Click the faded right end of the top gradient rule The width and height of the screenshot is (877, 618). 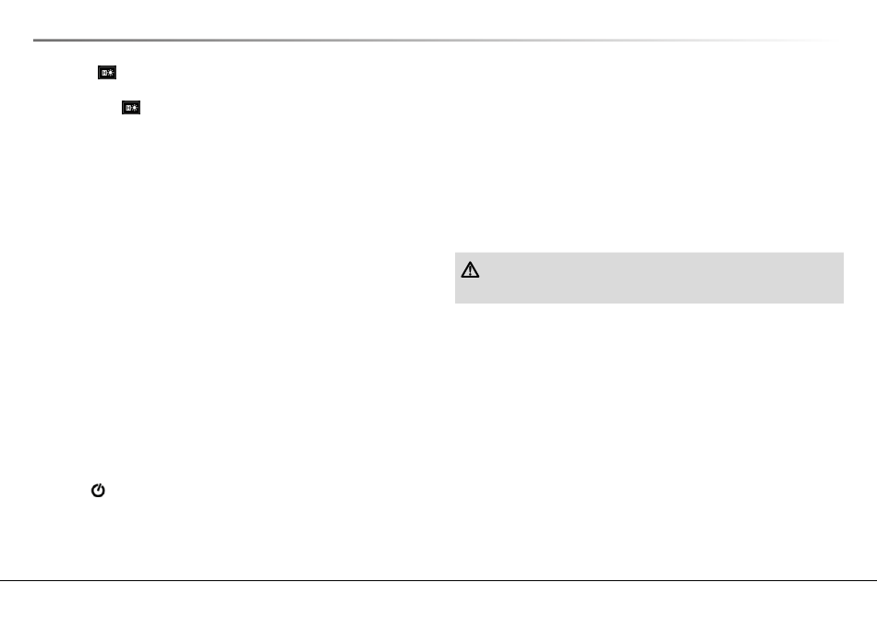point(805,41)
